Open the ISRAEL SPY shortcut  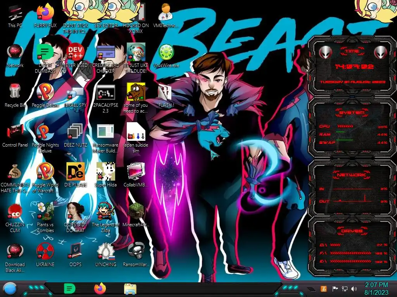coord(76,96)
